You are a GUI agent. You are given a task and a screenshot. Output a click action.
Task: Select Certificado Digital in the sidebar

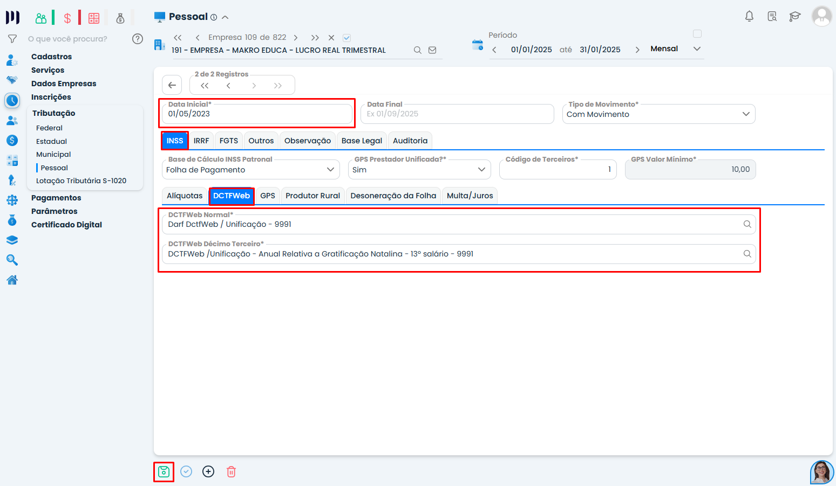pyautogui.click(x=66, y=225)
